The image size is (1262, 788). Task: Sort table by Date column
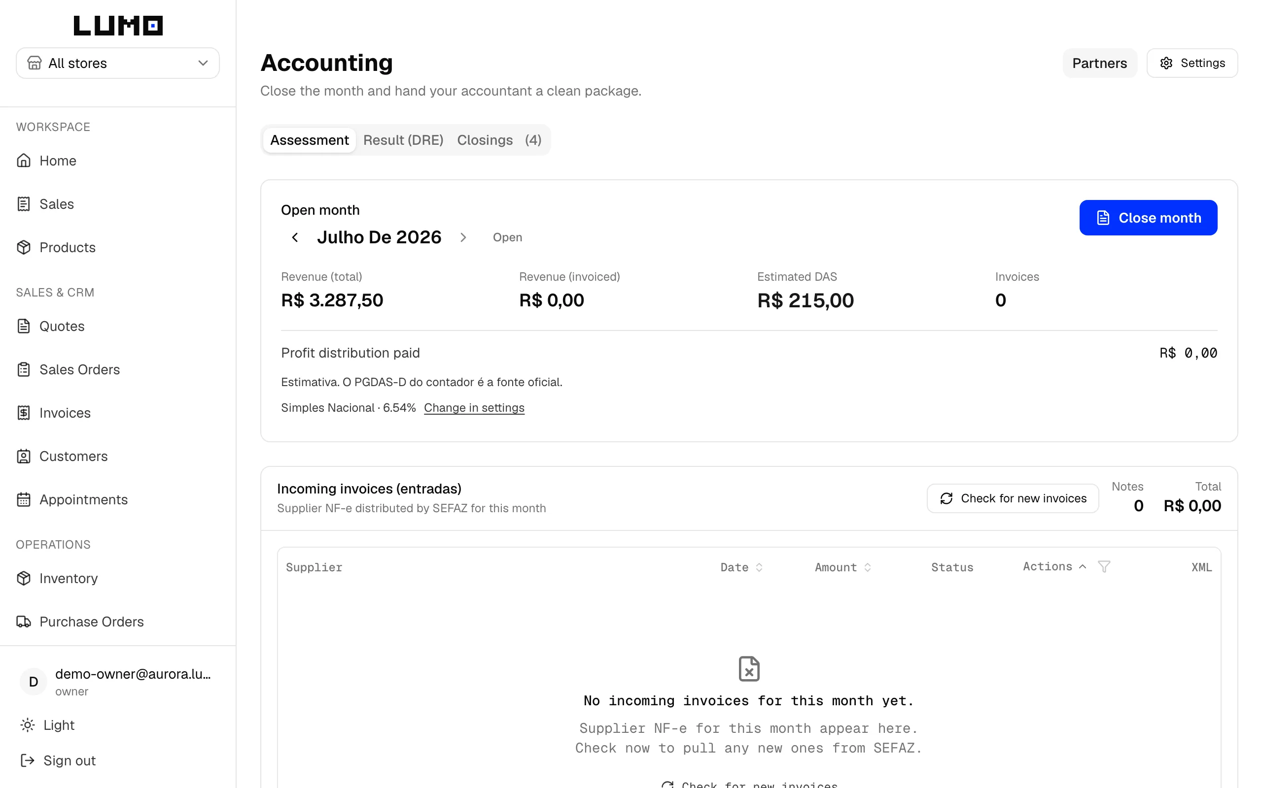tap(741, 567)
